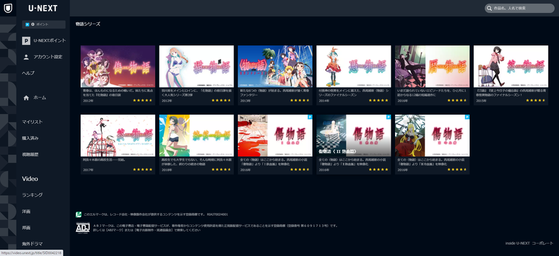Click the コーポレート footer link
Viewport: 559px width, 256px height.
coord(543,244)
